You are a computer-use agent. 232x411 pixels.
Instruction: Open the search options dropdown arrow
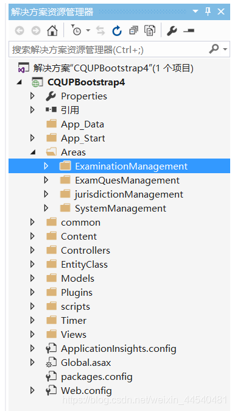(x=225, y=49)
